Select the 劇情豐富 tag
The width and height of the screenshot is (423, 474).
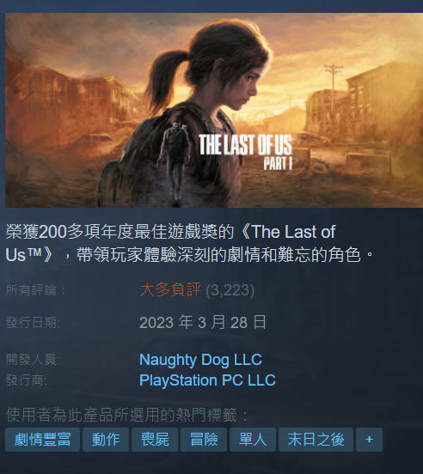(x=42, y=440)
